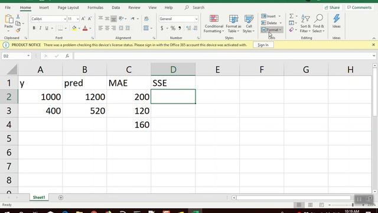Open the font name dropdown Calibri
Image resolution: width=378 pixels, height=213 pixels.
(x=65, y=19)
